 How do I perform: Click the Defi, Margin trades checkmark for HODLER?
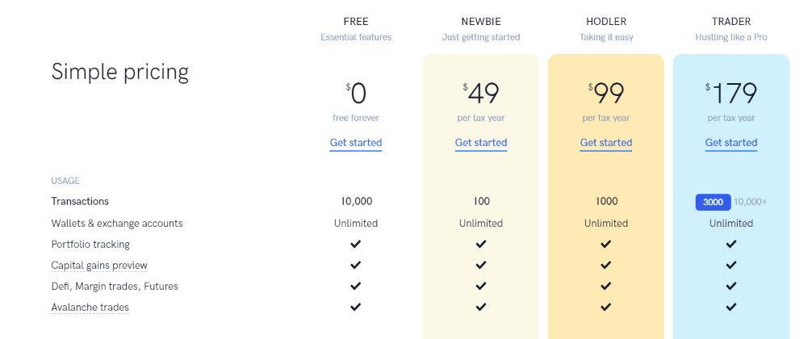click(x=606, y=286)
